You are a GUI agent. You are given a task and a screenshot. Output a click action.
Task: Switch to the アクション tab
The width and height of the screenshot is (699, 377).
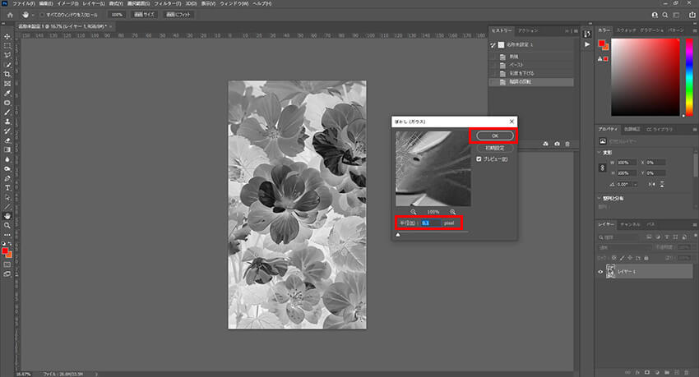[528, 30]
